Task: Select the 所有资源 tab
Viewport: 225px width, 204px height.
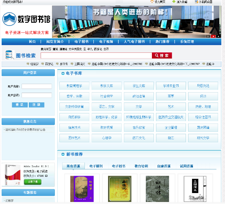Action: 74,166
